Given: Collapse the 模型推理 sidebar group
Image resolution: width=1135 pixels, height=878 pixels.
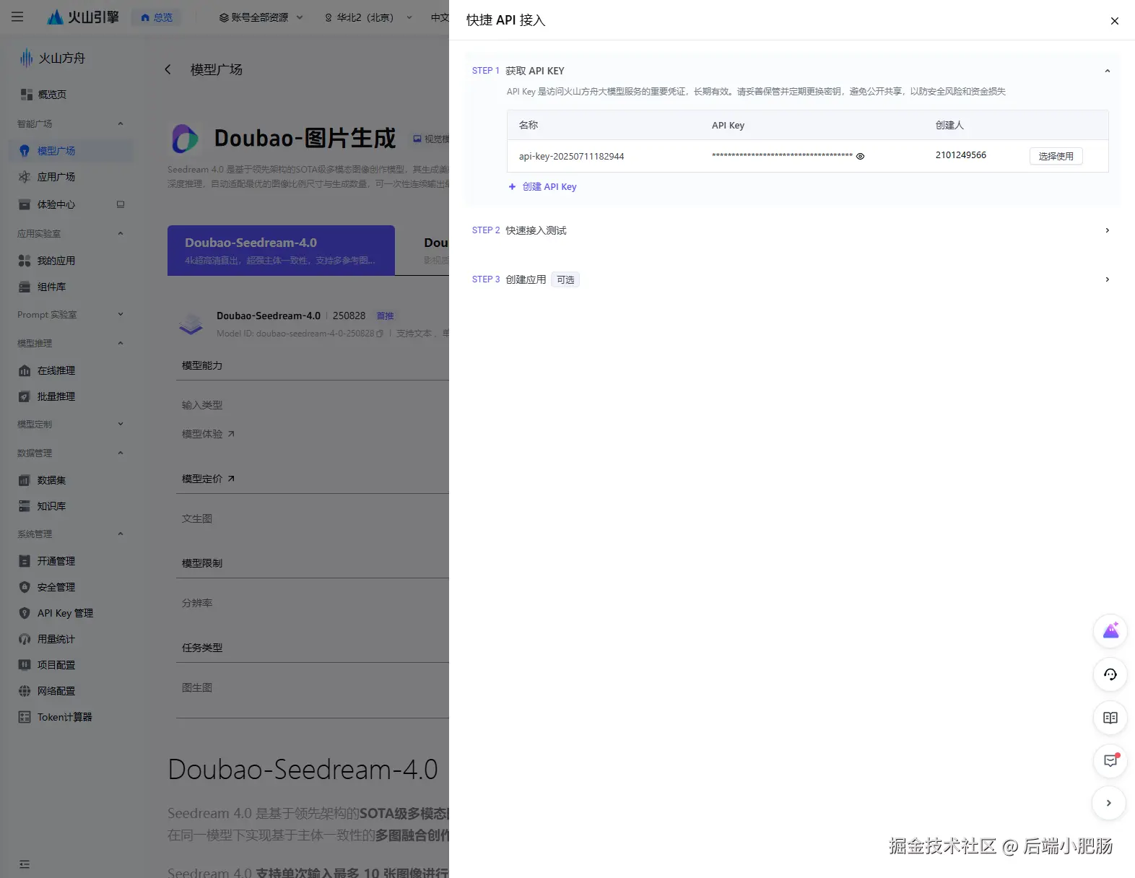Looking at the screenshot, I should click(x=121, y=343).
